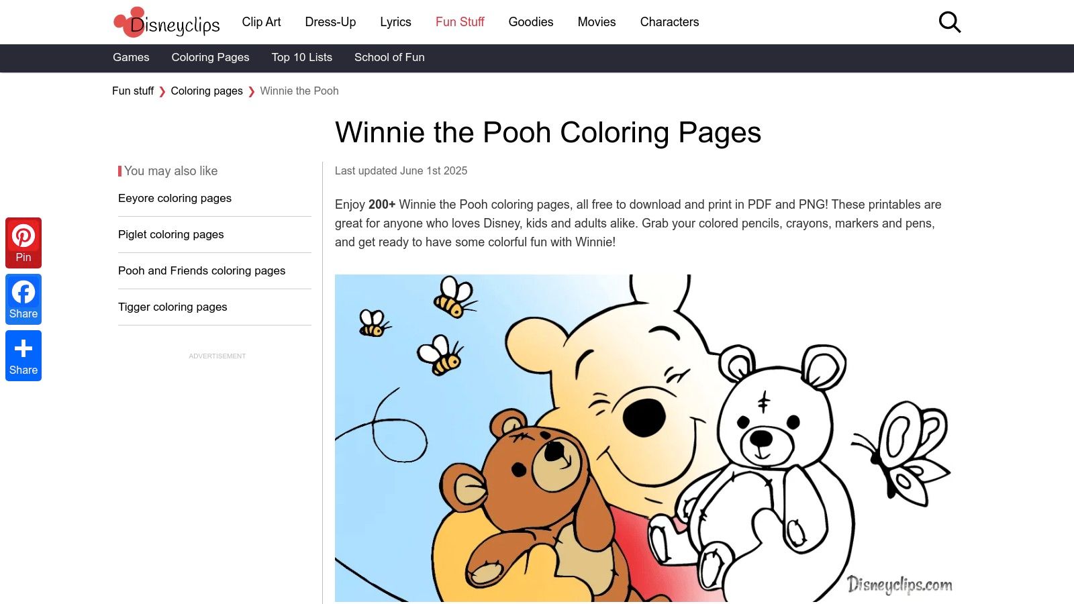This screenshot has width=1074, height=604.
Task: Click the Fun stuff breadcrumb
Action: pos(133,91)
